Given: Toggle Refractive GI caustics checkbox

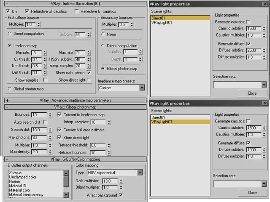Looking at the screenshot, I should [x=27, y=11].
